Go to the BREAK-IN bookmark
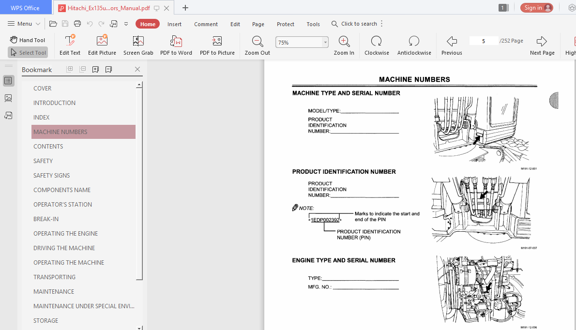576x330 pixels. [46, 219]
